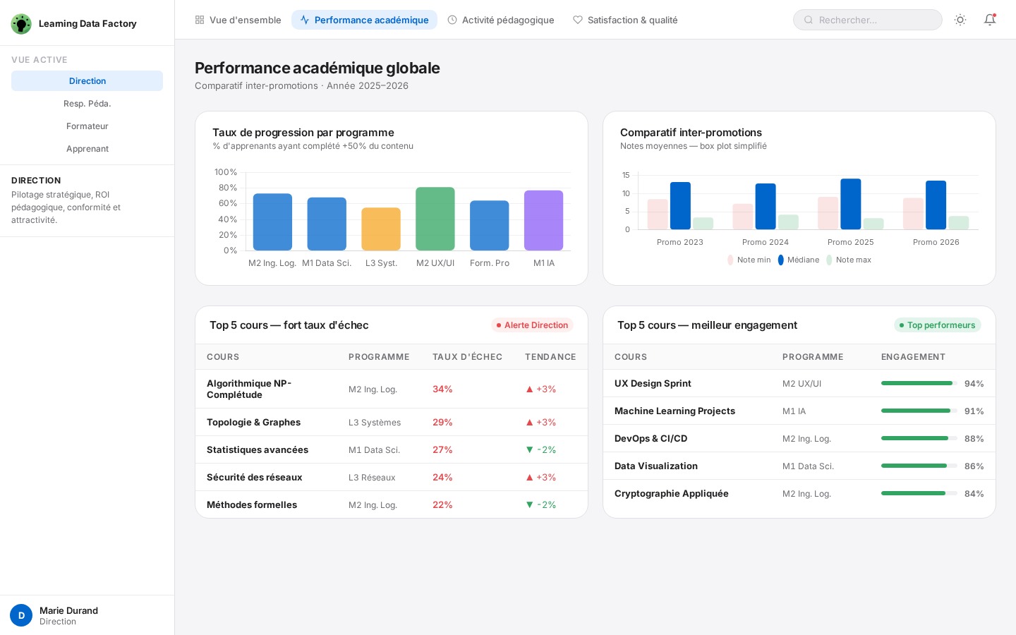
Task: Click the heart icon for Satisfaction & qualité
Action: pyautogui.click(x=578, y=20)
